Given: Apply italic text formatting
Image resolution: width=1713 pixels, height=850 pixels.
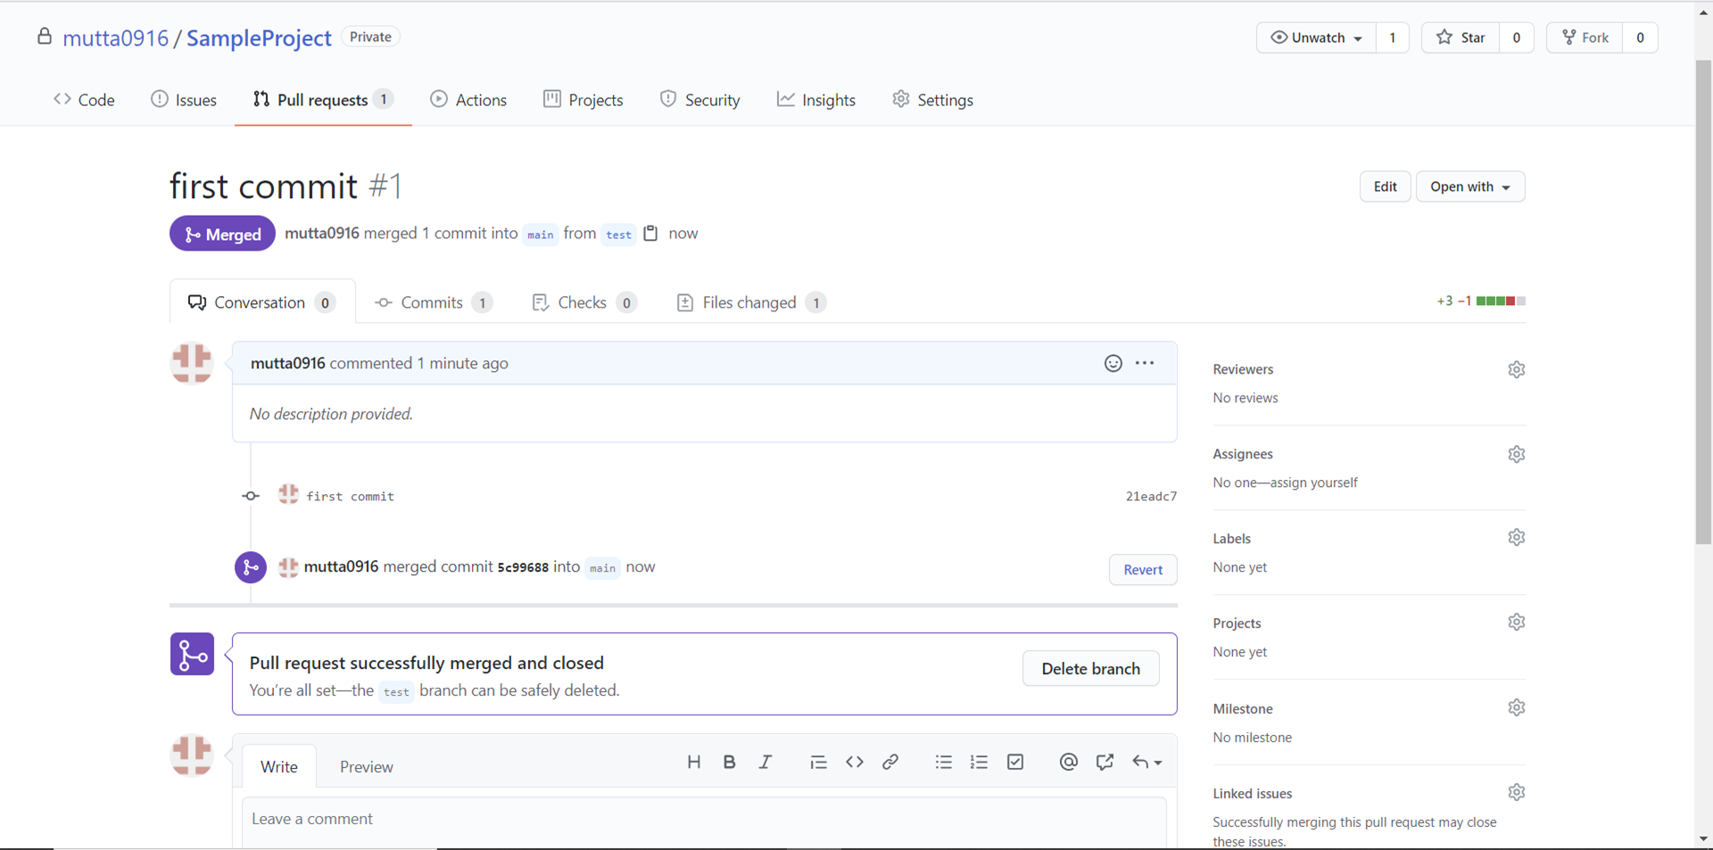Looking at the screenshot, I should coord(765,762).
